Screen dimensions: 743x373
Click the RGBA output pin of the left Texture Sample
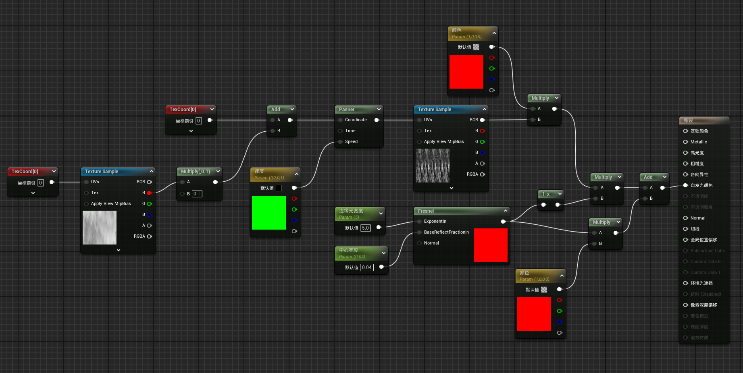pos(150,236)
